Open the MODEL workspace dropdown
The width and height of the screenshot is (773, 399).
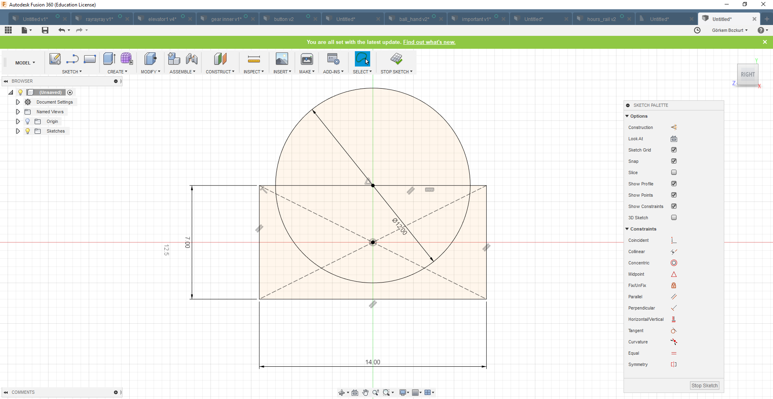pos(25,63)
